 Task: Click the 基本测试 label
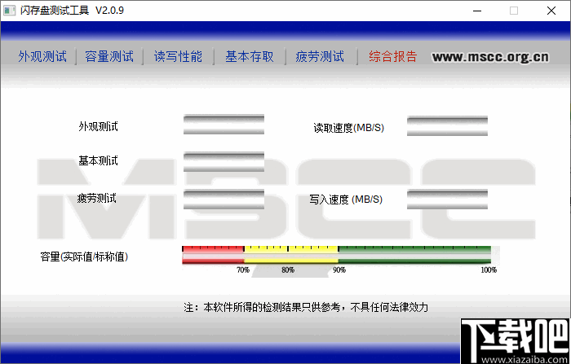[x=99, y=160]
